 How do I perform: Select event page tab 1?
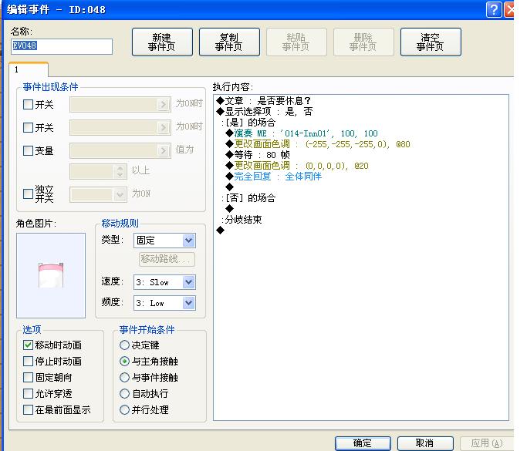click(x=29, y=70)
